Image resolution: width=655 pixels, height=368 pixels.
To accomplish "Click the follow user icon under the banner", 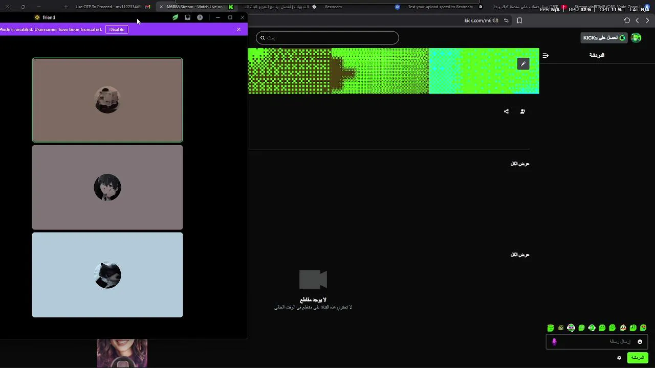I will (x=522, y=111).
